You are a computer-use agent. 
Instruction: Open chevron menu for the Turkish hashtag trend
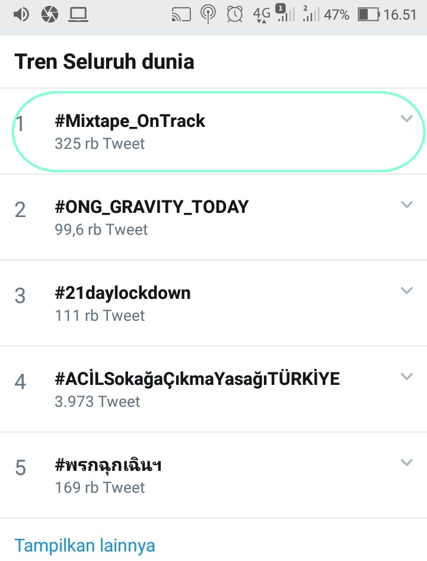tap(406, 377)
